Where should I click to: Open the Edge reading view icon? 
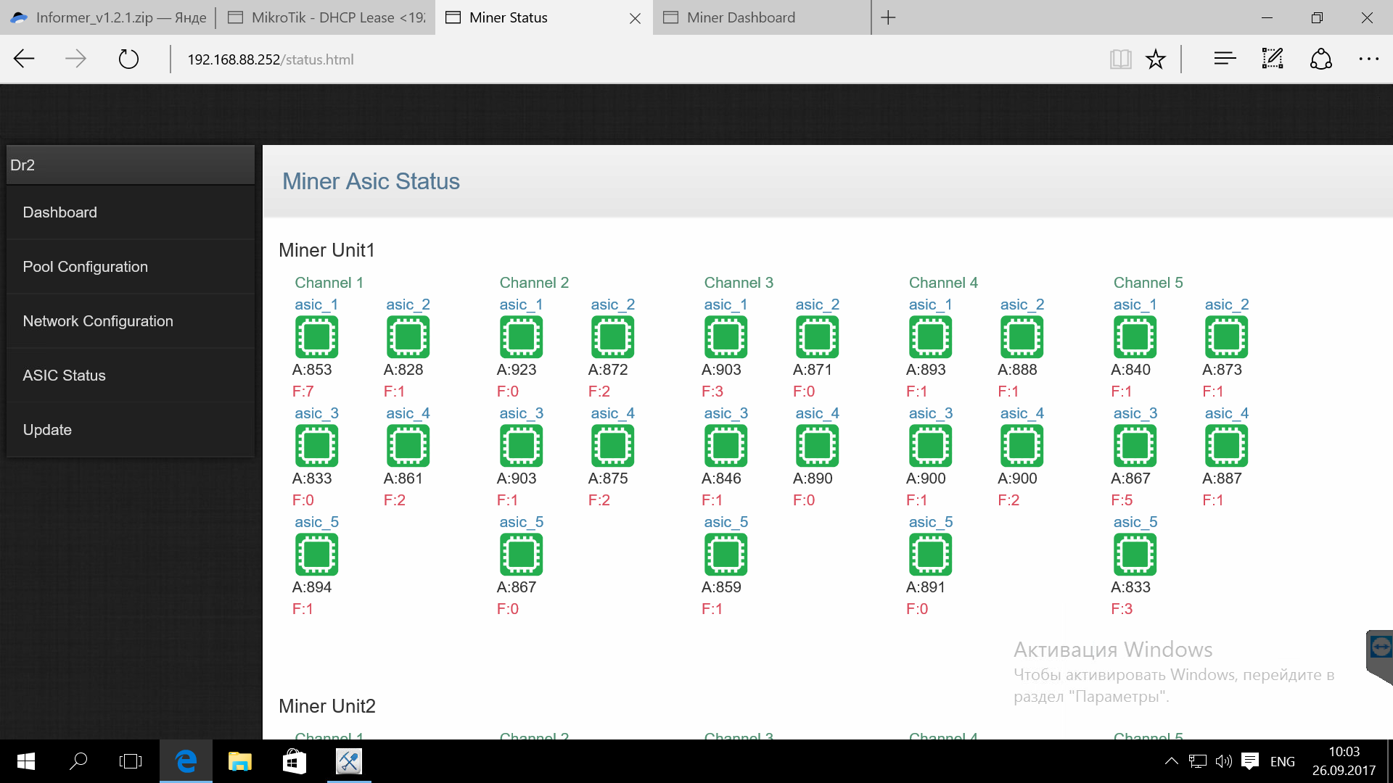1120,59
